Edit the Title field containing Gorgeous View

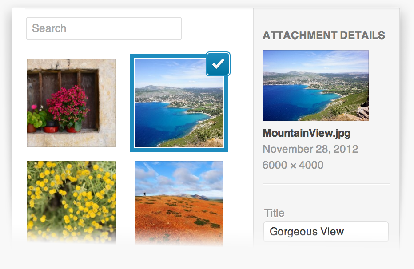tap(326, 232)
